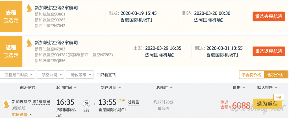This screenshot has height=118, width=289.
Task: Click 重选返程航班 button
Action: (x=269, y=51)
